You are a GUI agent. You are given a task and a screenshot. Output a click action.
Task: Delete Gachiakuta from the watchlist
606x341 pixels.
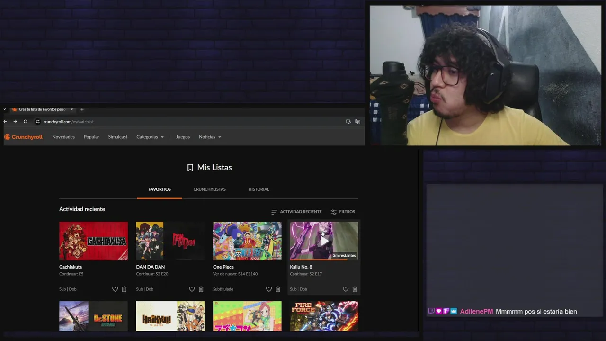pos(125,289)
